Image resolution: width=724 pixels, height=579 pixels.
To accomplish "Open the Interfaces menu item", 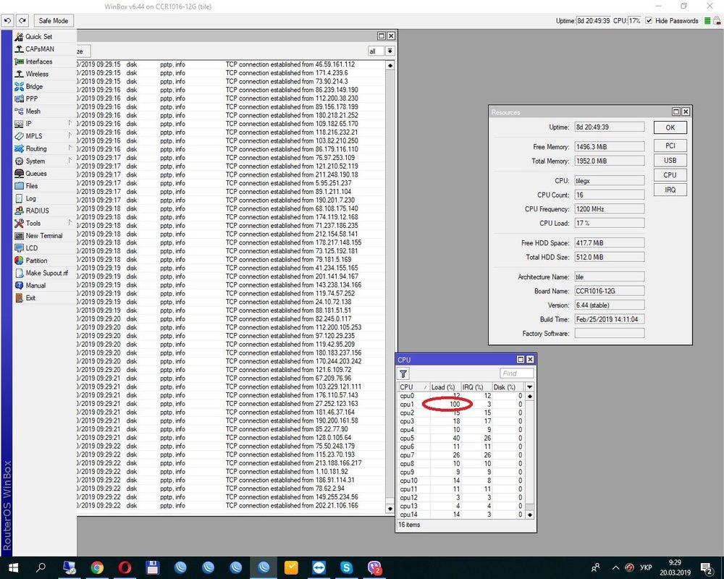I will click(x=39, y=62).
